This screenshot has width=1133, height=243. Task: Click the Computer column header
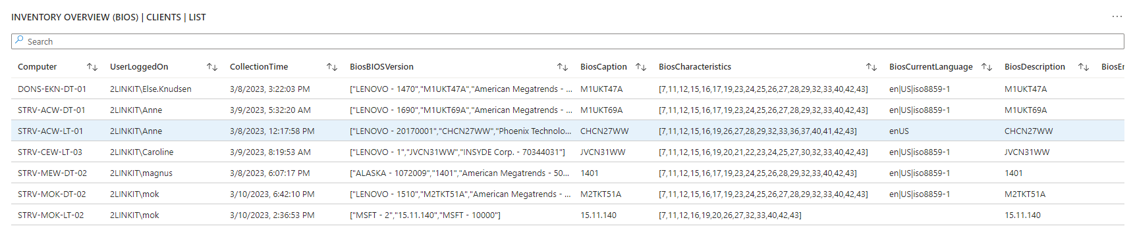pos(38,67)
